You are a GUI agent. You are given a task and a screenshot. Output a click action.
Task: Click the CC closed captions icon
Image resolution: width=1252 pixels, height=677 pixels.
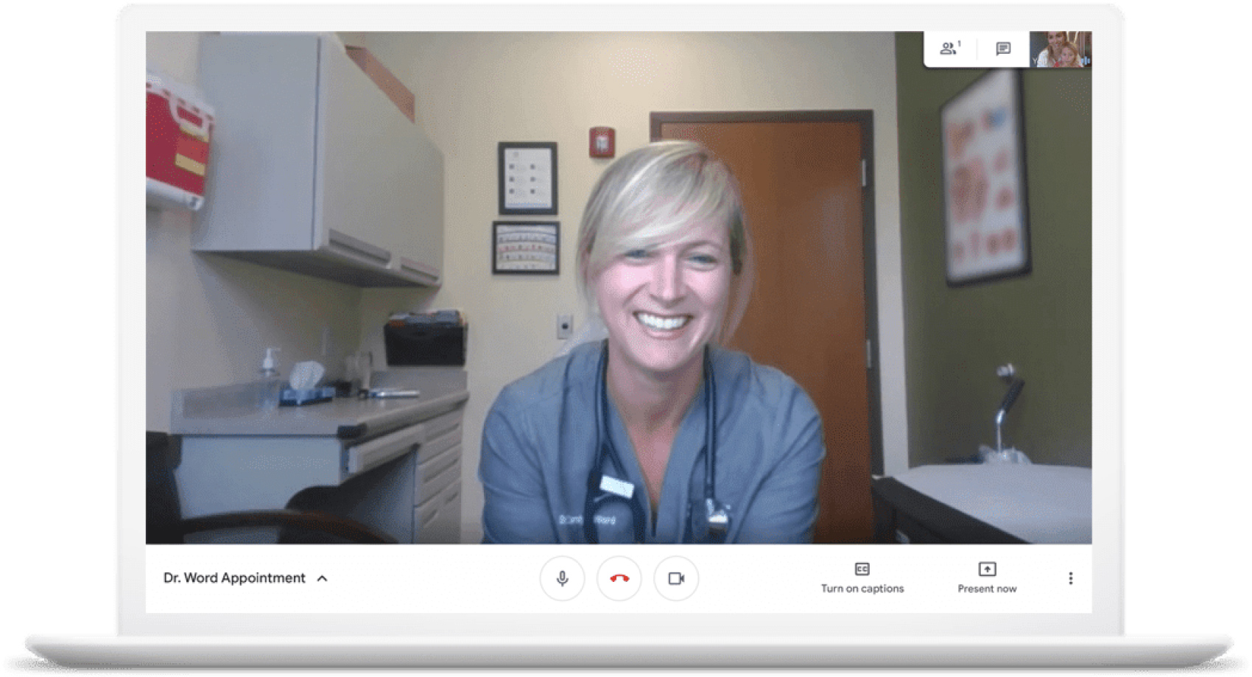862,569
